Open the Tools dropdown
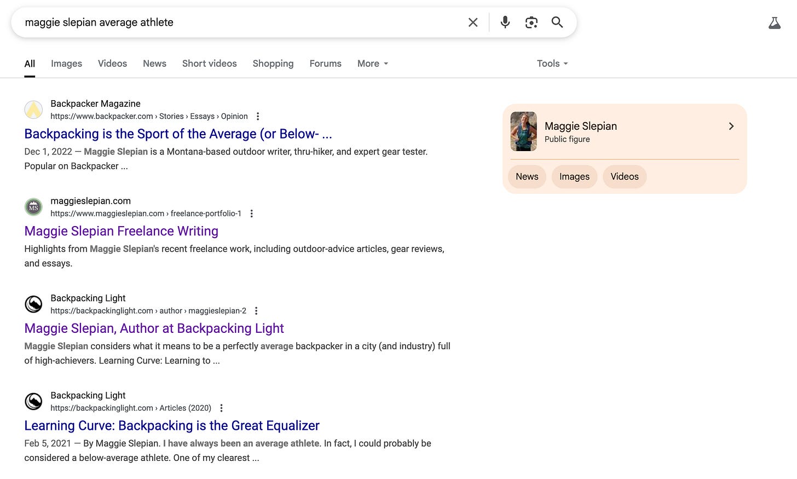 point(552,64)
